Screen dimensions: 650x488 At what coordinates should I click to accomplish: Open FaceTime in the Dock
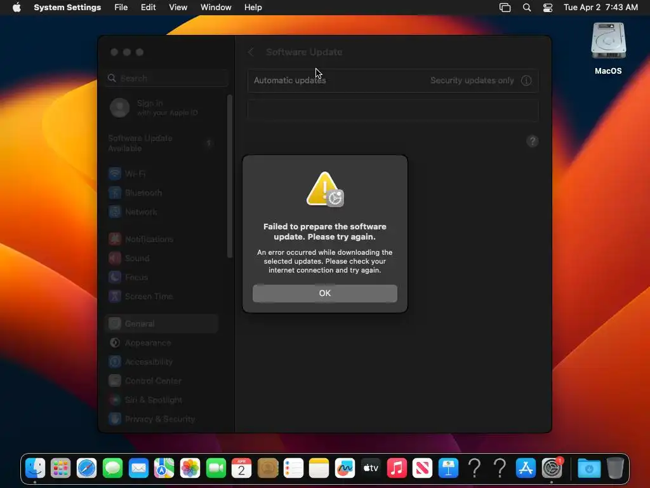tap(216, 468)
